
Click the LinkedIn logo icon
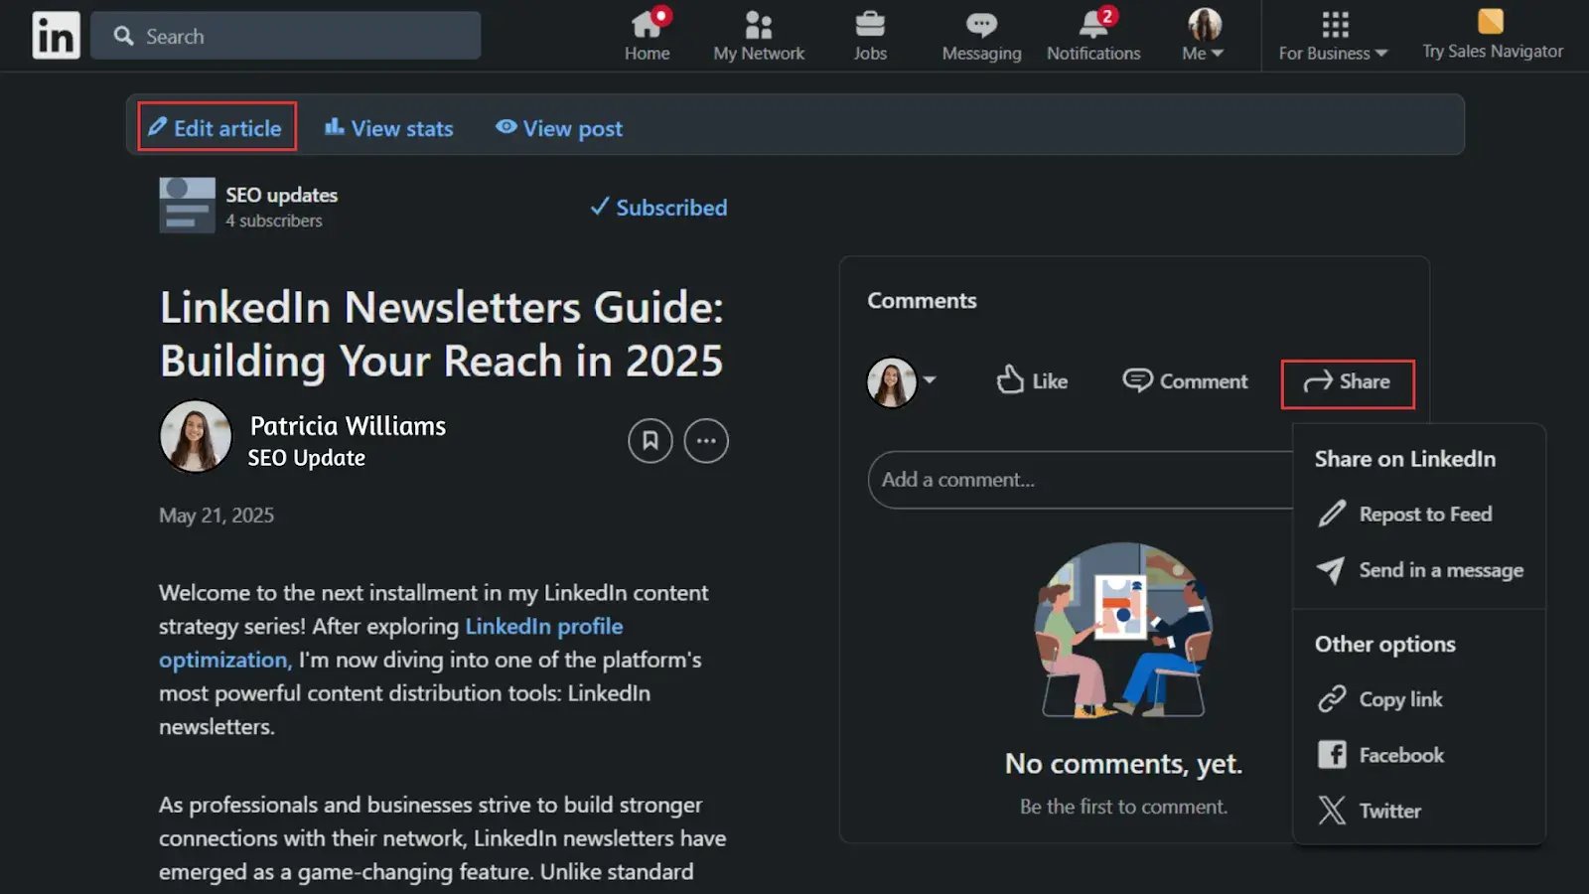pyautogui.click(x=56, y=36)
